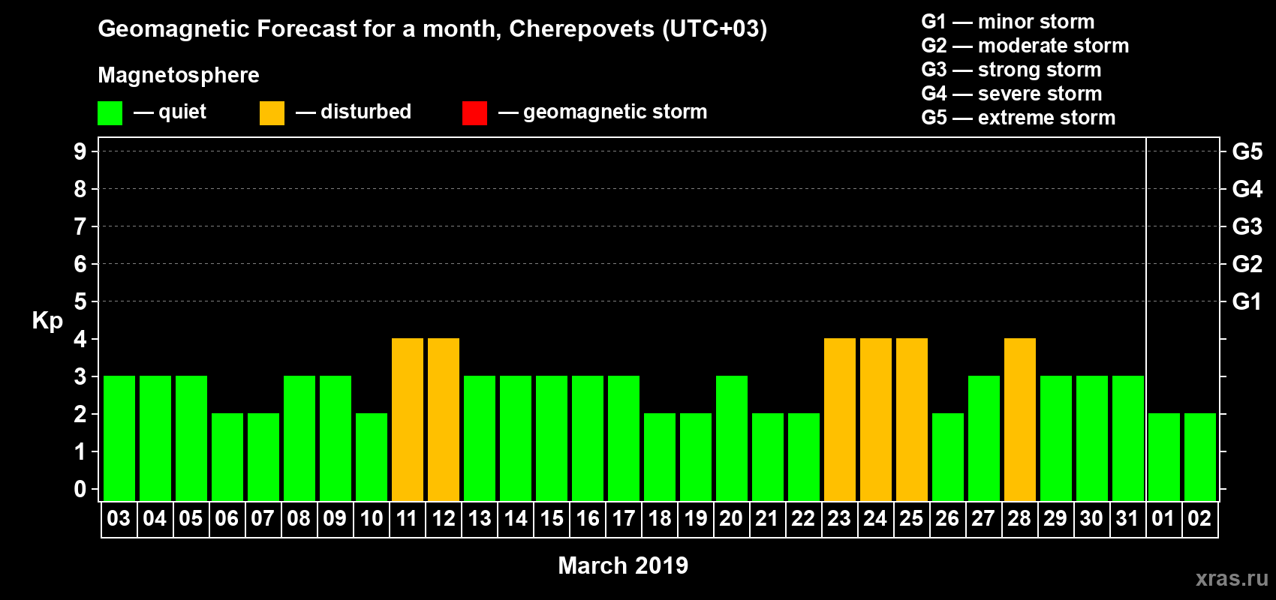Click the G5 — extreme storm legend line
Image resolution: width=1276 pixels, height=600 pixels.
pyautogui.click(x=1019, y=118)
